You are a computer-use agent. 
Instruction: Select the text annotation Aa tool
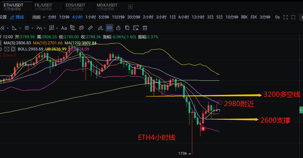64,28
